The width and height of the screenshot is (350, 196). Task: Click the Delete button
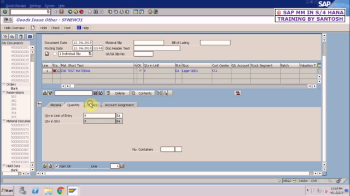(118, 93)
